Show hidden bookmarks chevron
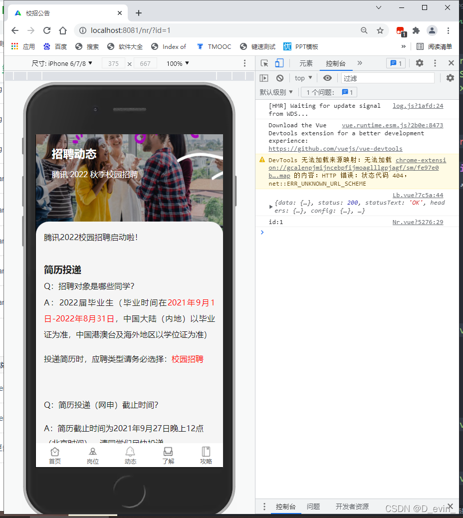463x518 pixels. [403, 46]
